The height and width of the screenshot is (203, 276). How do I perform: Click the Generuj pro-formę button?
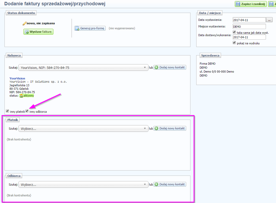coord(90,28)
